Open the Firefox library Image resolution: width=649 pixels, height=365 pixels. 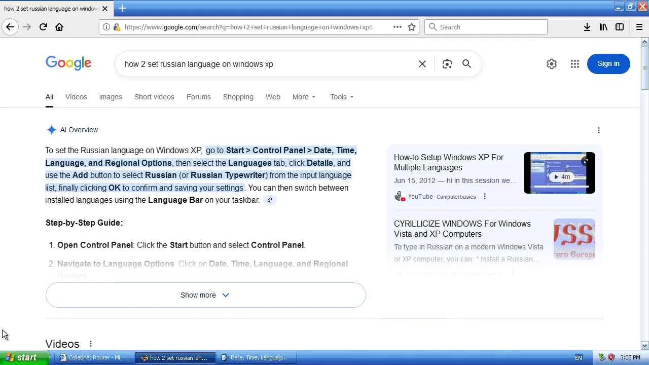click(x=603, y=27)
